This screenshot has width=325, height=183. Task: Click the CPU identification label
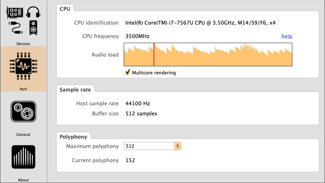[x=96, y=23]
